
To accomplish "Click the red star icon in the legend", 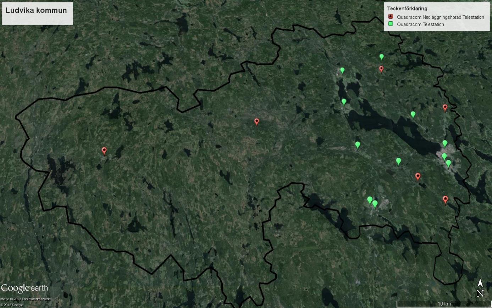I will 391,17.
